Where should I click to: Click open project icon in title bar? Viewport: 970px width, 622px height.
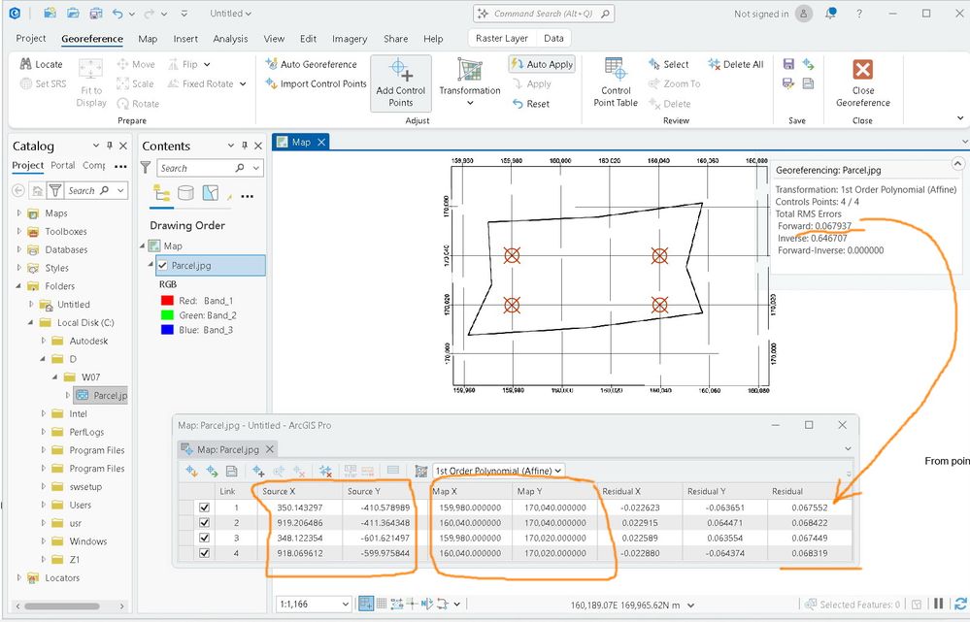73,13
